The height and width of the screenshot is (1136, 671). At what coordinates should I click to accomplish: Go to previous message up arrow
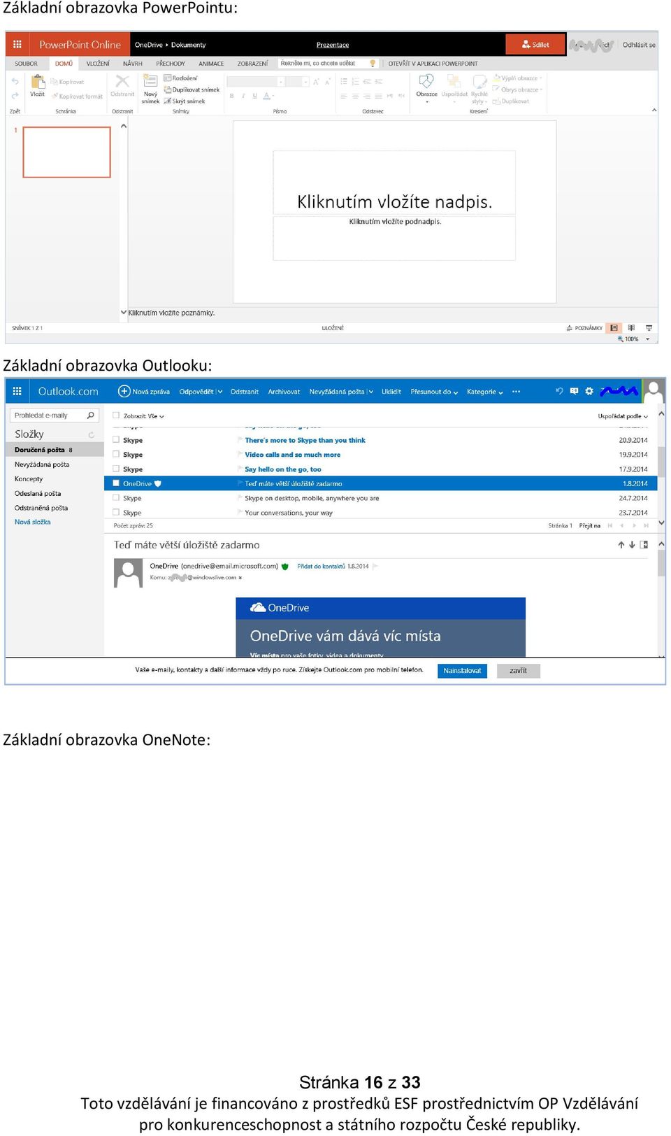point(621,545)
